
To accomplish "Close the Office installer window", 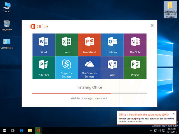I will coord(152,25).
